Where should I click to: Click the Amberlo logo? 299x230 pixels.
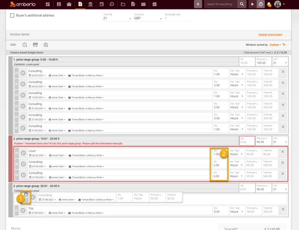(23, 4)
